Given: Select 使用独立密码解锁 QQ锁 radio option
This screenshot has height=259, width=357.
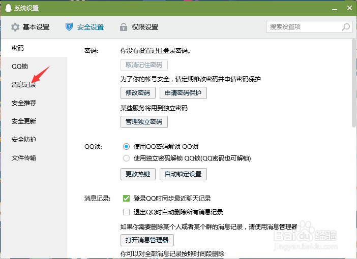Looking at the screenshot, I should click(x=126, y=158).
